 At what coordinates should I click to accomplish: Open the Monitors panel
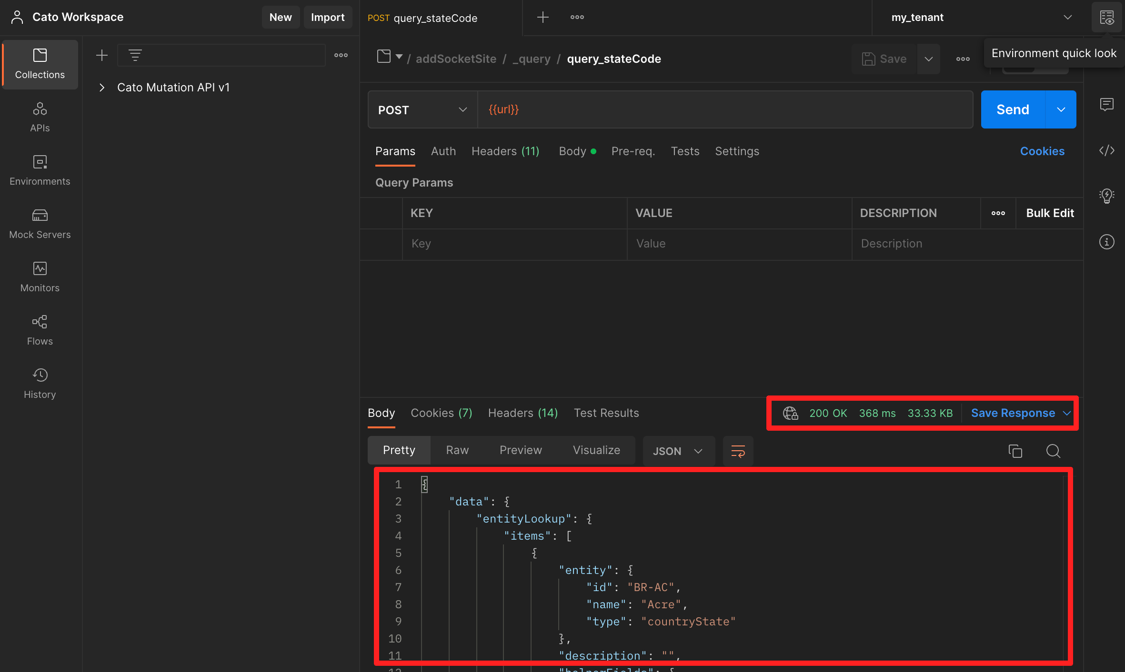40,277
